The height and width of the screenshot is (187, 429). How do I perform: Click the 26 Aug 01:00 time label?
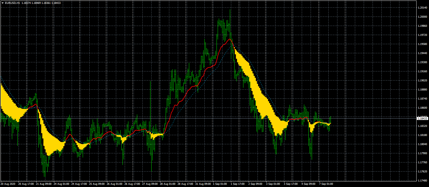tap(115, 184)
